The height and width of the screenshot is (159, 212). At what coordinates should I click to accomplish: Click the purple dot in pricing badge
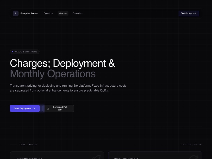13,52
